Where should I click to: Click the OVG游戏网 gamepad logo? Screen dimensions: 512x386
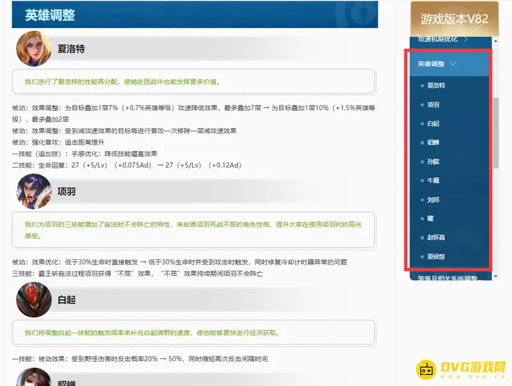point(425,369)
